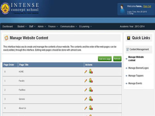Screen dimensions: 155x116
Task: Click the Content Management notepad icon
Action: [128, 49]
